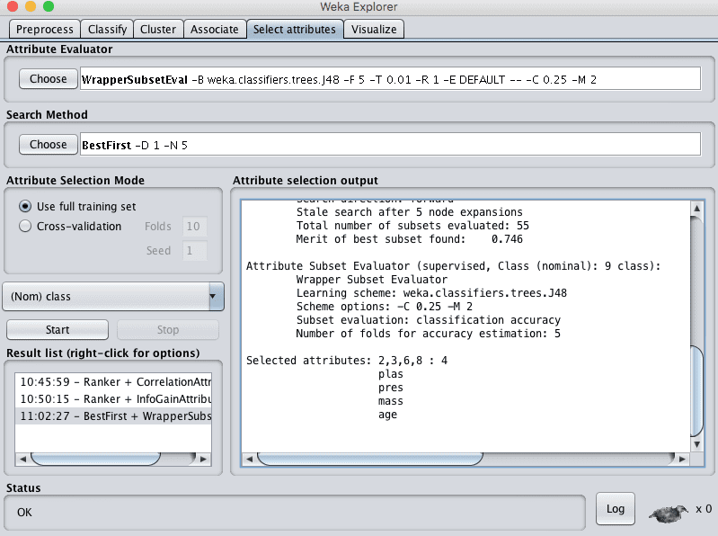Click the Weka bird status icon

point(669,513)
